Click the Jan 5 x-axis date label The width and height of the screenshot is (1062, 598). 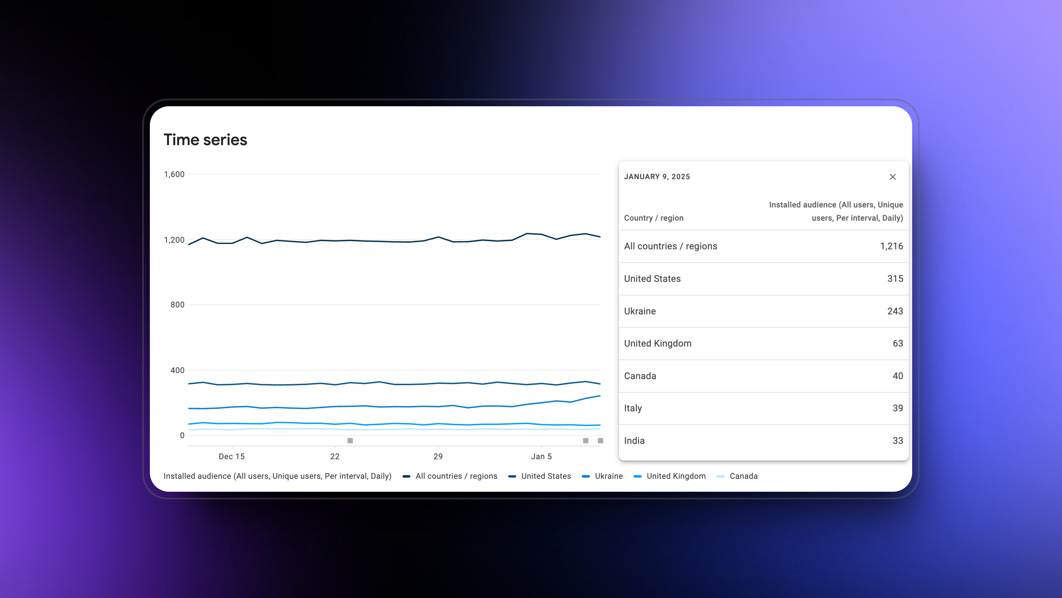coord(541,457)
